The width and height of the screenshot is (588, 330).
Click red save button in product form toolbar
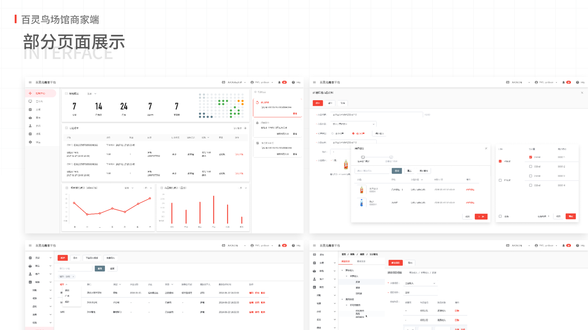click(318, 103)
